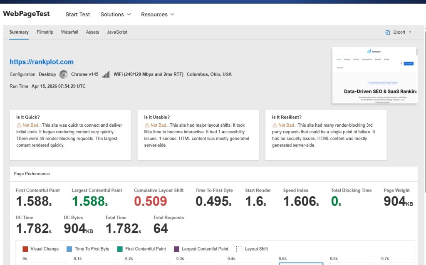Click warning icon in Is It Resilient card

click(x=275, y=125)
